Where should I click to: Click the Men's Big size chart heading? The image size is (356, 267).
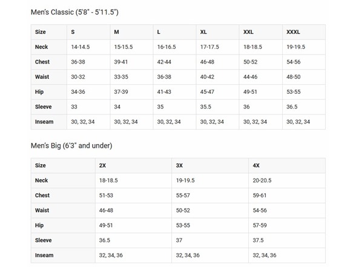(71, 145)
